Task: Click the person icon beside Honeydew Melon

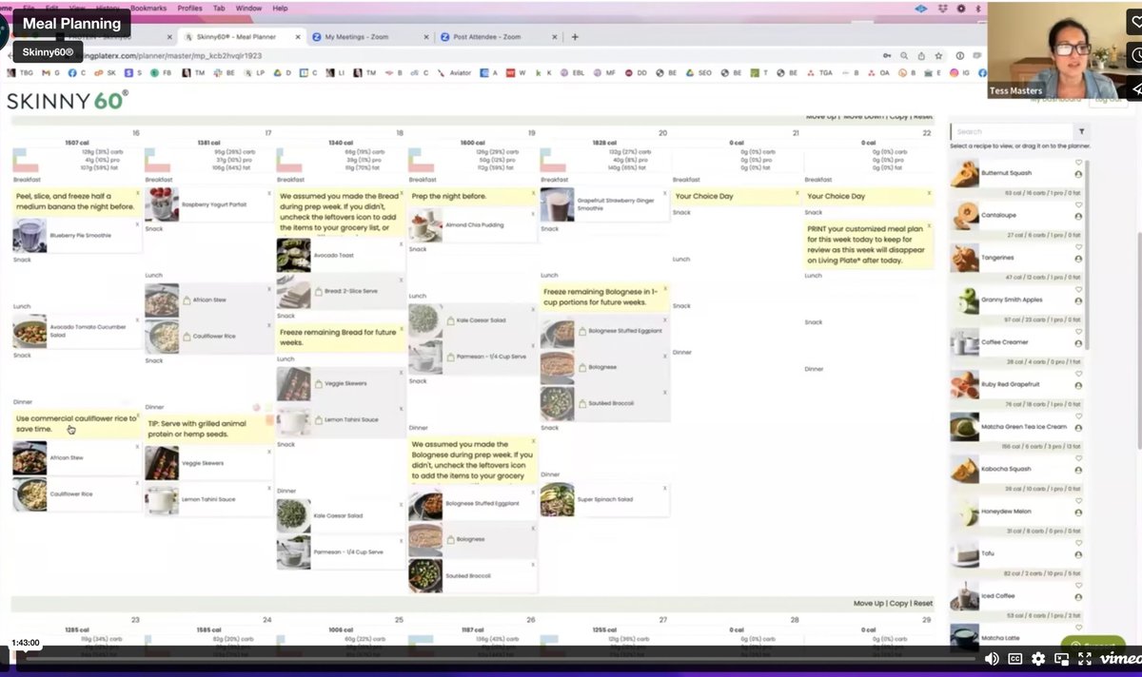Action: (x=1079, y=512)
